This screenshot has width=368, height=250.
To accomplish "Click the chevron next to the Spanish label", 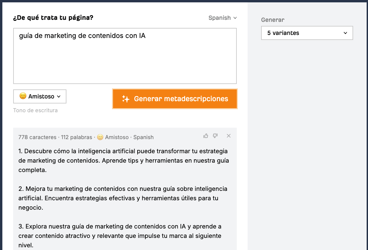I will (235, 18).
